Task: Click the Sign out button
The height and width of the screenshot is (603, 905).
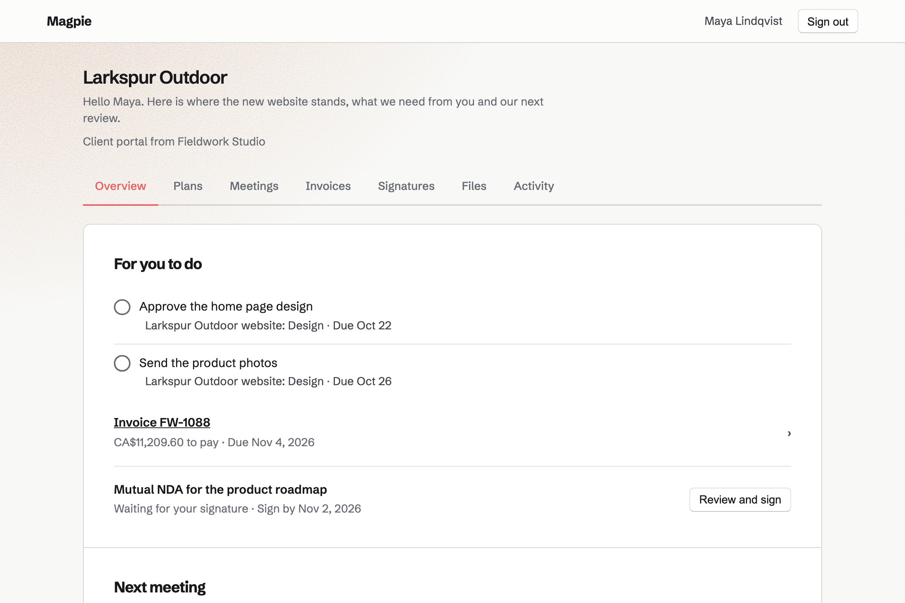Action: pos(828,21)
